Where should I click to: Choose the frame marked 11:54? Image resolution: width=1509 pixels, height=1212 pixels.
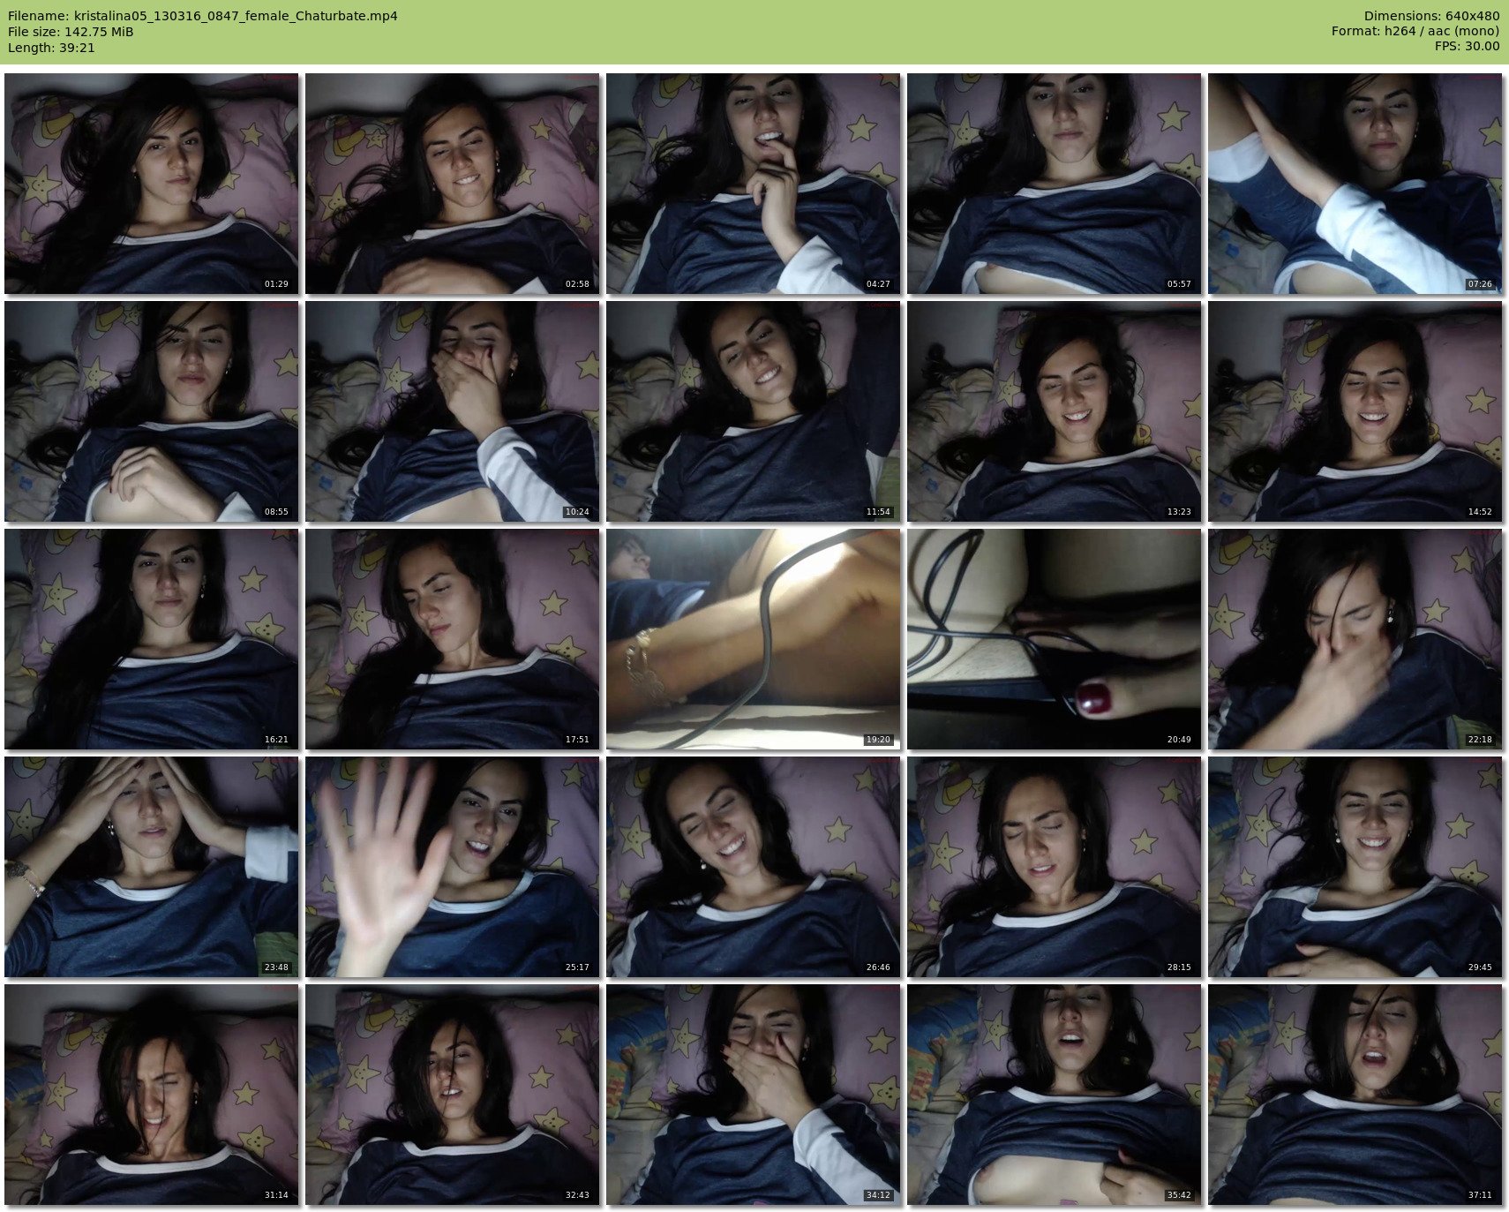753,411
